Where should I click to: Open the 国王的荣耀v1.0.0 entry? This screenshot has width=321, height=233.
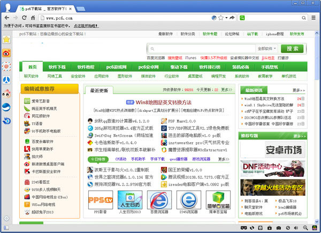pos(185,170)
